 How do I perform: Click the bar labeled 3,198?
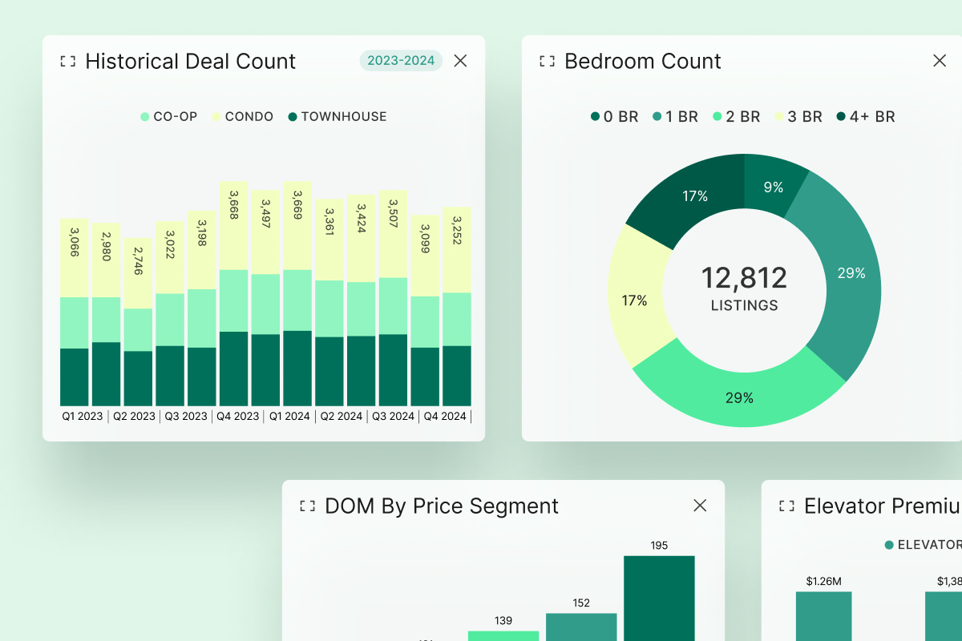coord(201,308)
